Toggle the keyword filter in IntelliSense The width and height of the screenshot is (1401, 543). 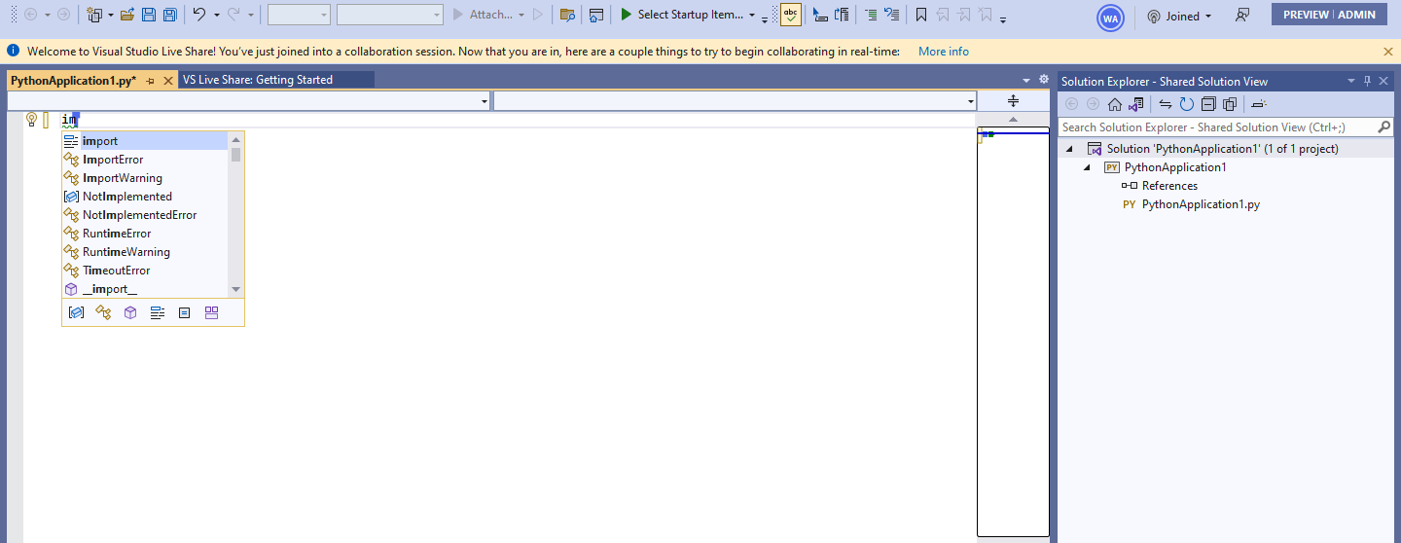tap(158, 312)
